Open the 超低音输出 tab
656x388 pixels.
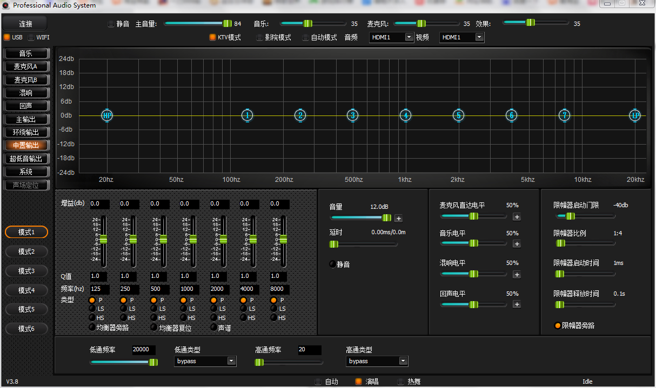26,159
